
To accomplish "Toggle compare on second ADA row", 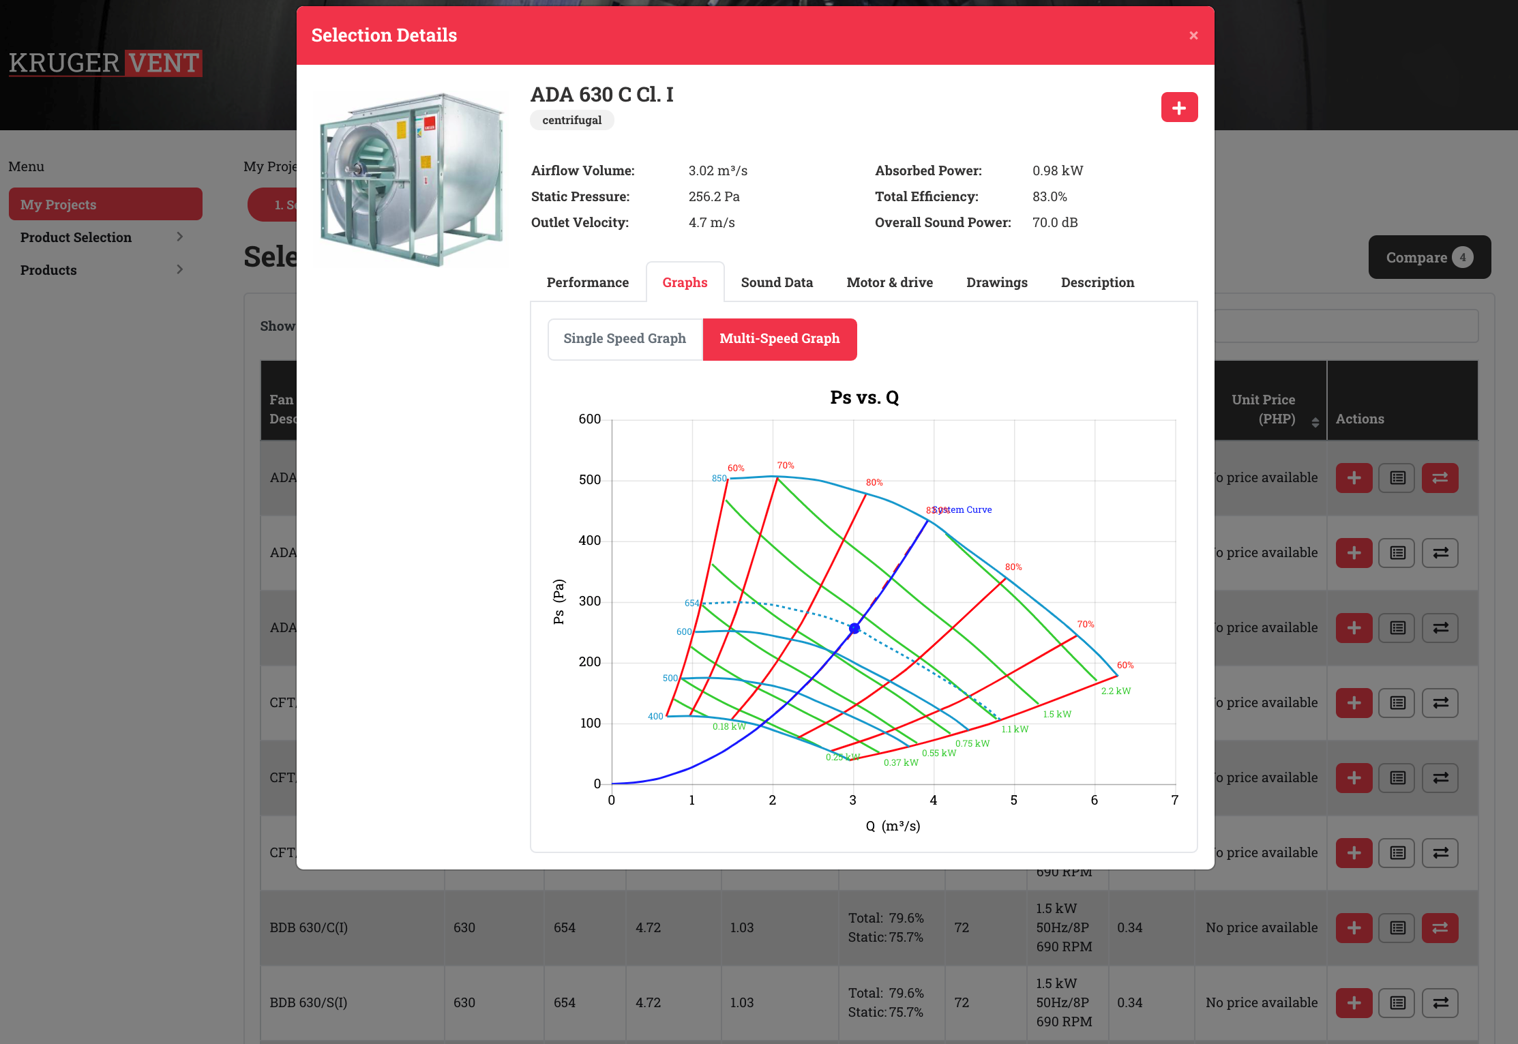I will click(x=1440, y=553).
